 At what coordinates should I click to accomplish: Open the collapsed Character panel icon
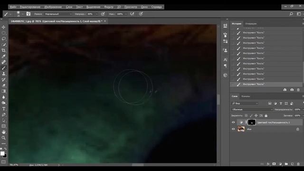tap(225, 59)
